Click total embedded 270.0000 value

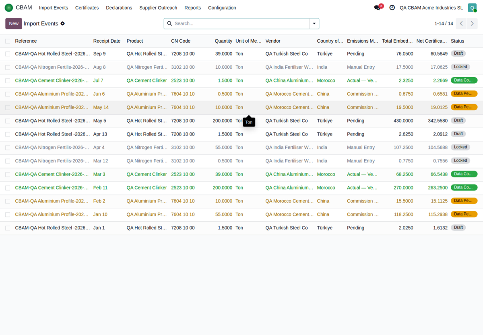[x=403, y=188]
